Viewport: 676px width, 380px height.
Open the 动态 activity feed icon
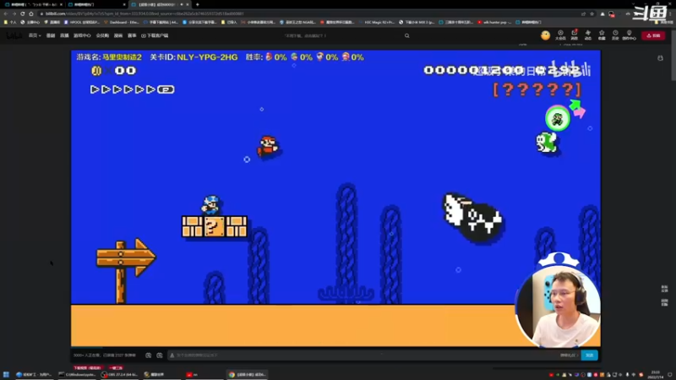[587, 35]
